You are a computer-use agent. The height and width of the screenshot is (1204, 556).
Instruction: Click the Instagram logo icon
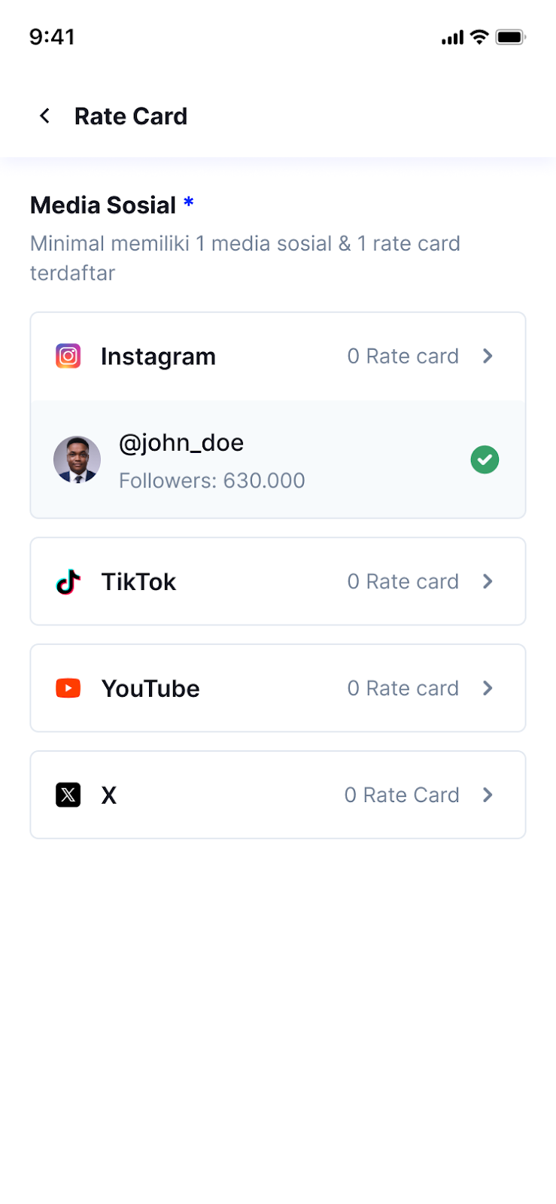coord(68,356)
